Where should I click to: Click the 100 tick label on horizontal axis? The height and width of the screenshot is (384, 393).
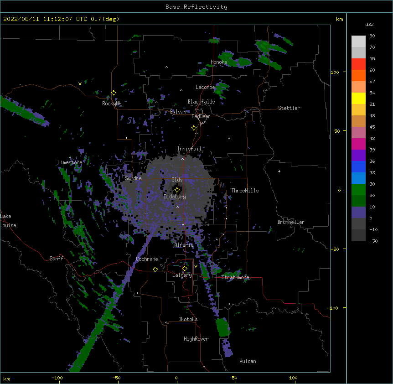click(x=293, y=378)
